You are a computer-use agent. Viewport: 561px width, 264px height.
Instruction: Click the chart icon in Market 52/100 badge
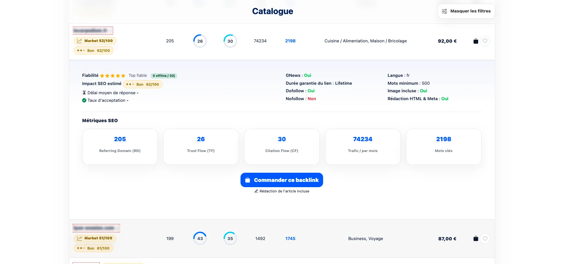(x=79, y=41)
